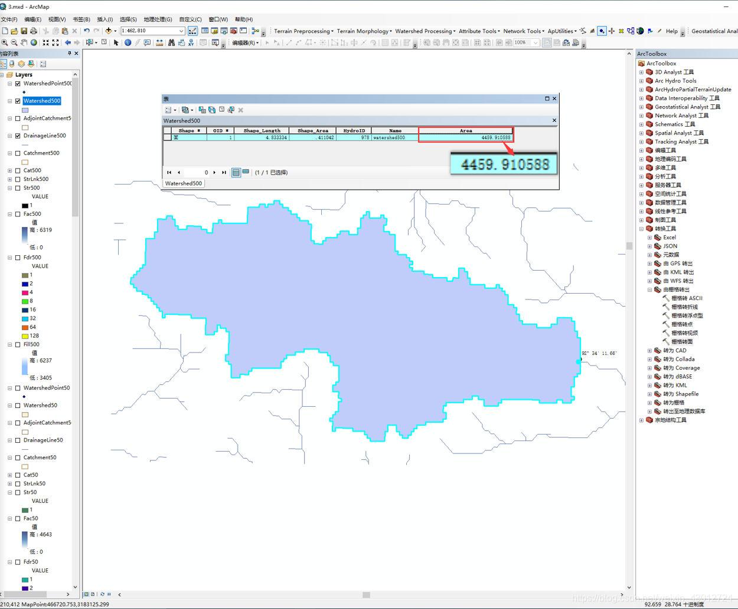Select the Select Elements black arrow tool
Screen dimensions: 738x609
[116, 42]
